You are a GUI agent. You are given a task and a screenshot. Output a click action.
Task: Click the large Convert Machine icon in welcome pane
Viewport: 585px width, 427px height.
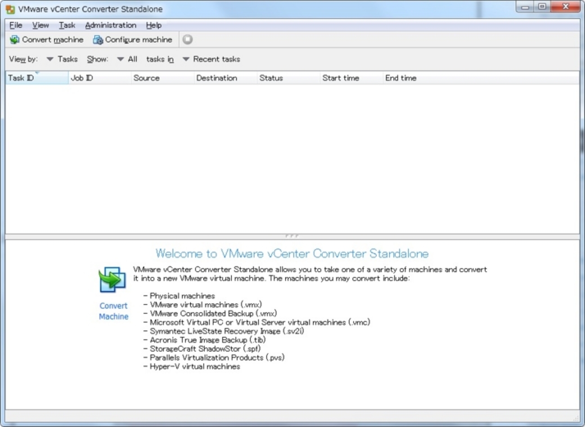coord(112,279)
